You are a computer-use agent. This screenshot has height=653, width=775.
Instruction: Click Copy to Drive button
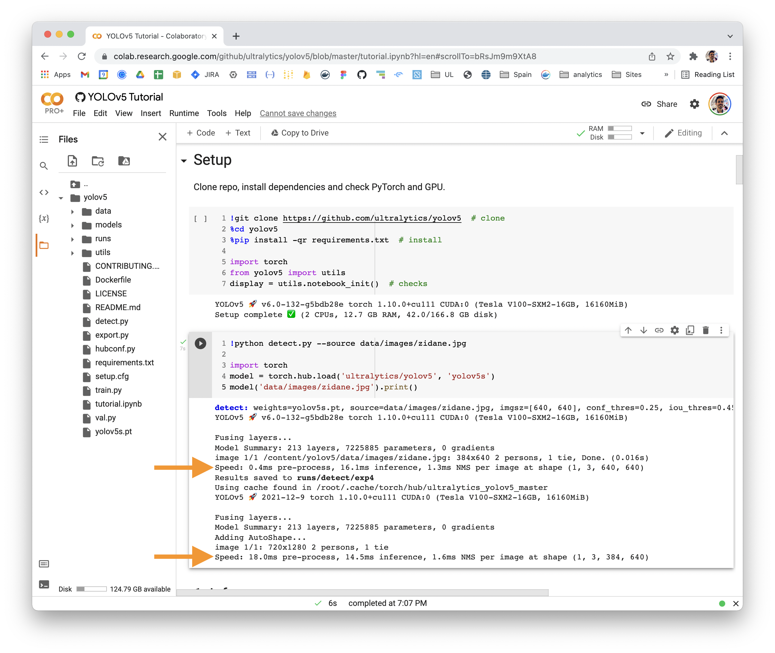[x=300, y=133]
